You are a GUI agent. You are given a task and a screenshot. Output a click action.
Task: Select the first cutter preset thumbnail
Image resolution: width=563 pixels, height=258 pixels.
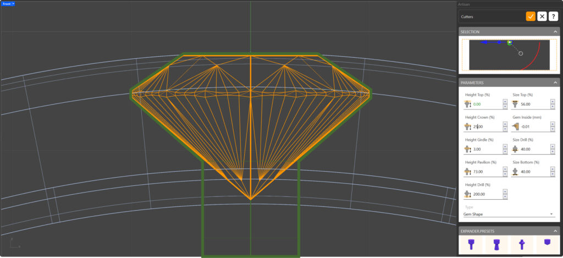(471, 244)
